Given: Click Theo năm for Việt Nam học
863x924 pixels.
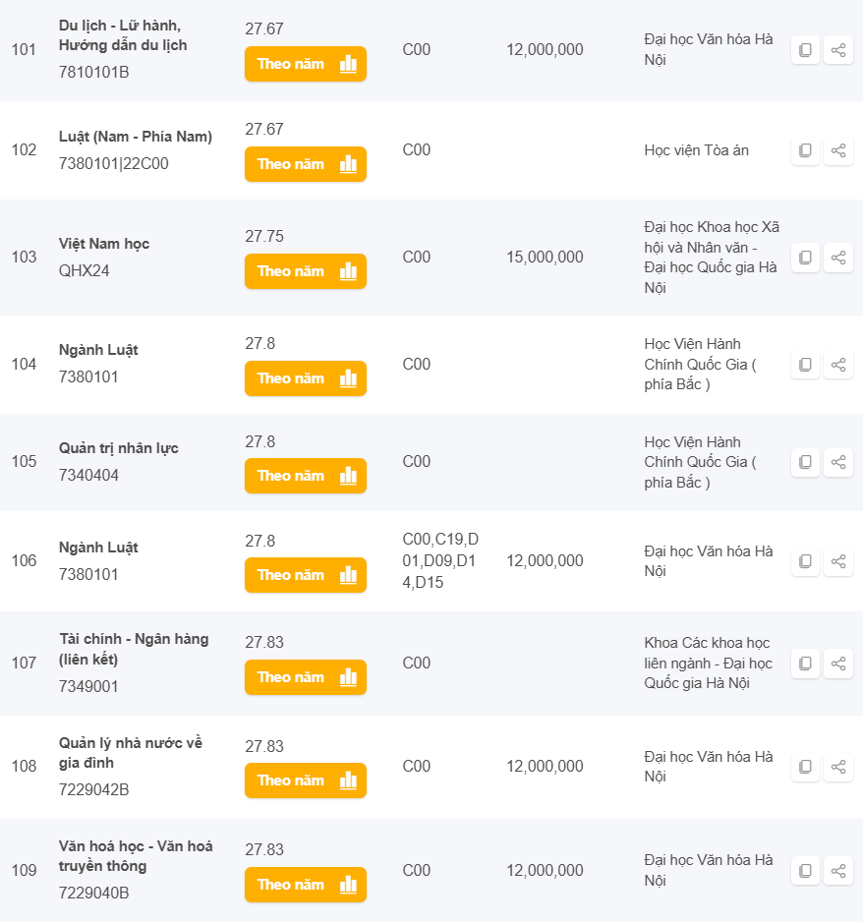Looking at the screenshot, I should click(305, 271).
